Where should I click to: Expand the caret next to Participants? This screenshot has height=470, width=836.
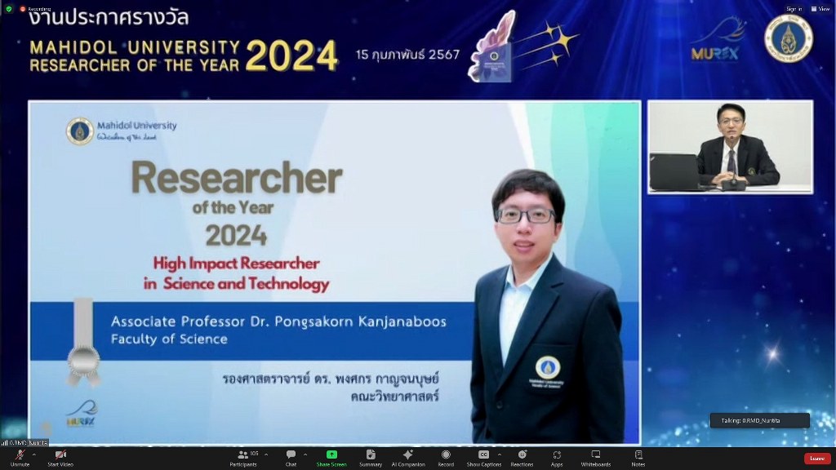pos(266,454)
